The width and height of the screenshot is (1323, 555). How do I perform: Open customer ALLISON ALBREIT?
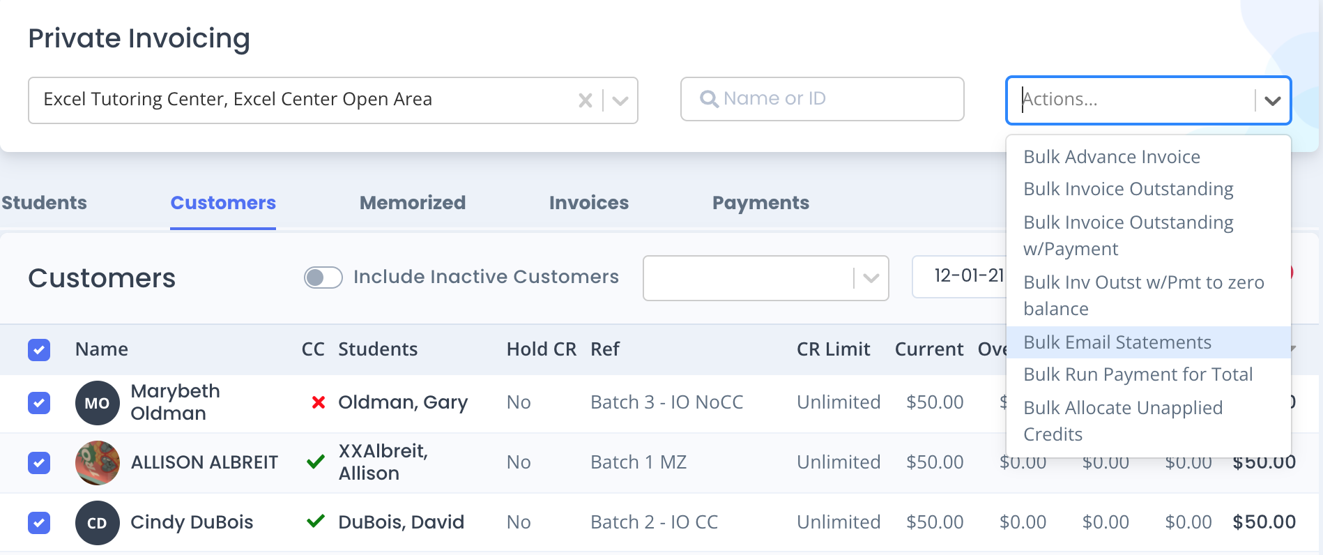[204, 462]
